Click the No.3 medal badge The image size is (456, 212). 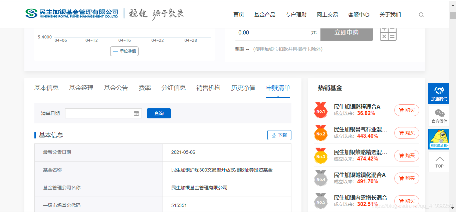click(x=321, y=155)
